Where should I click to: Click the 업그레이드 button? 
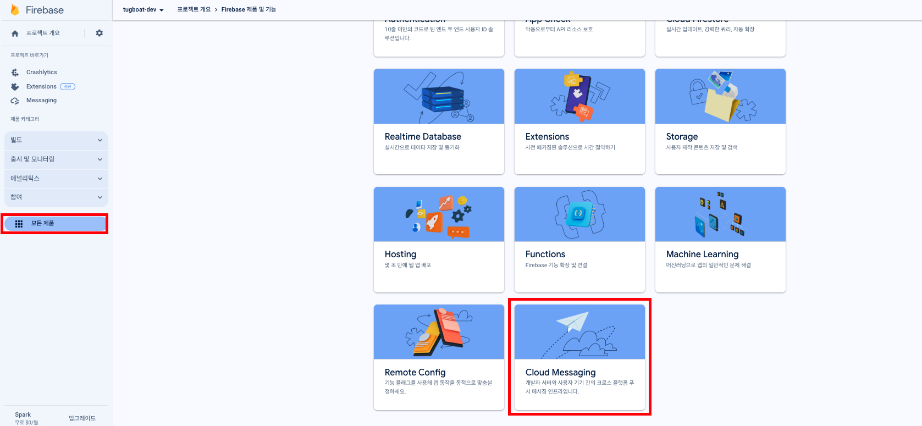(x=82, y=418)
